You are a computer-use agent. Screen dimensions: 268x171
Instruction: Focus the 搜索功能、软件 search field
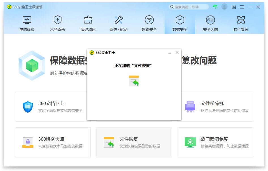189,7
